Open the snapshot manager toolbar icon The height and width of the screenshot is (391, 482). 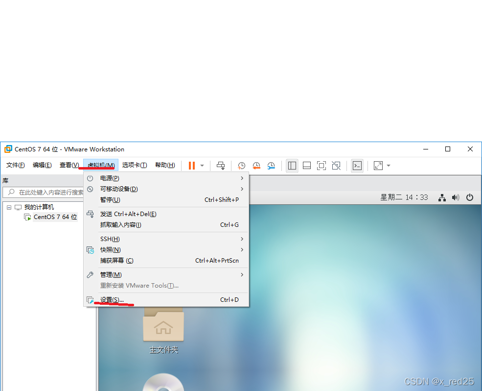(271, 166)
